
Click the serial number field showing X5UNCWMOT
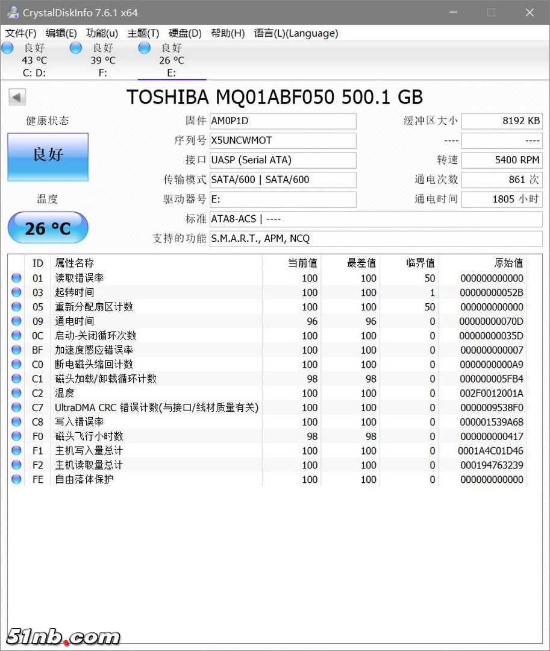click(283, 140)
